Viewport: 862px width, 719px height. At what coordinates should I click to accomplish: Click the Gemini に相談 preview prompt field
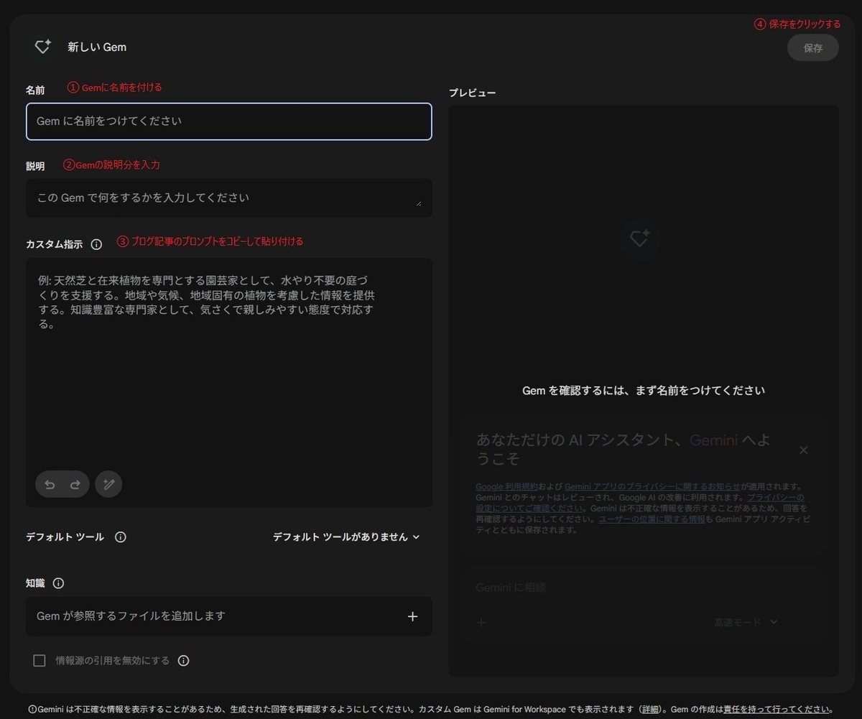644,588
